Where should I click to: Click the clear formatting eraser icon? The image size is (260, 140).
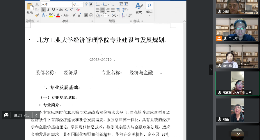pyautogui.click(x=78, y=9)
